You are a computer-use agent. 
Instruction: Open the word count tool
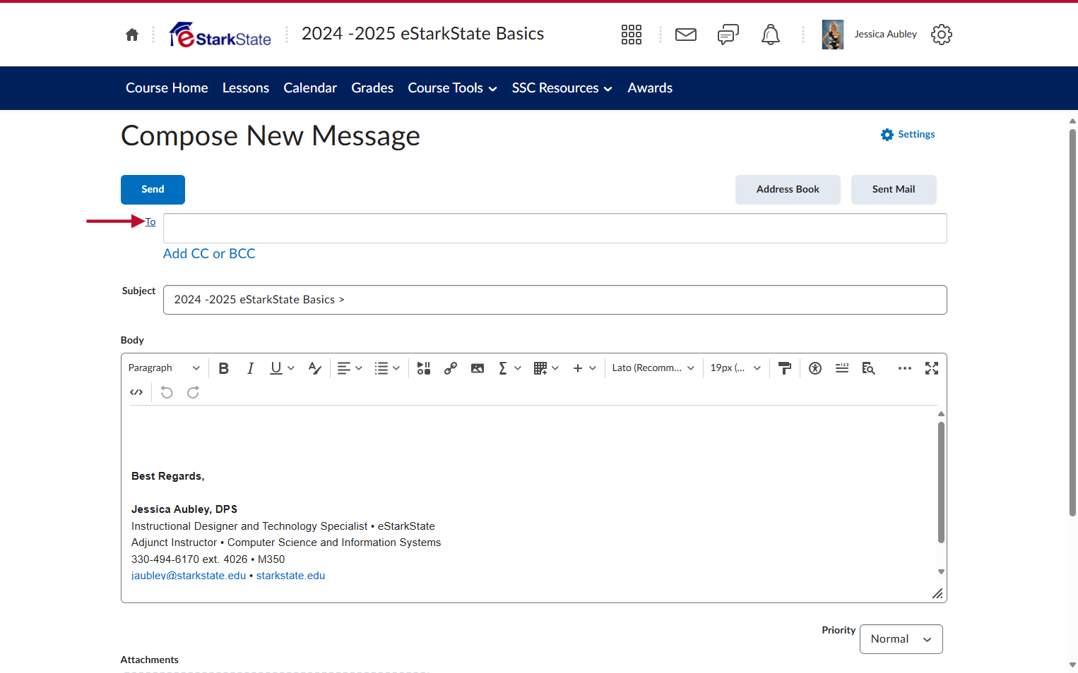(x=842, y=368)
